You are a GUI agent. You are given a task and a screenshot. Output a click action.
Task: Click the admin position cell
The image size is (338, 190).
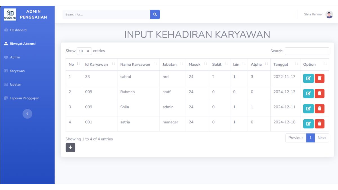point(168,107)
